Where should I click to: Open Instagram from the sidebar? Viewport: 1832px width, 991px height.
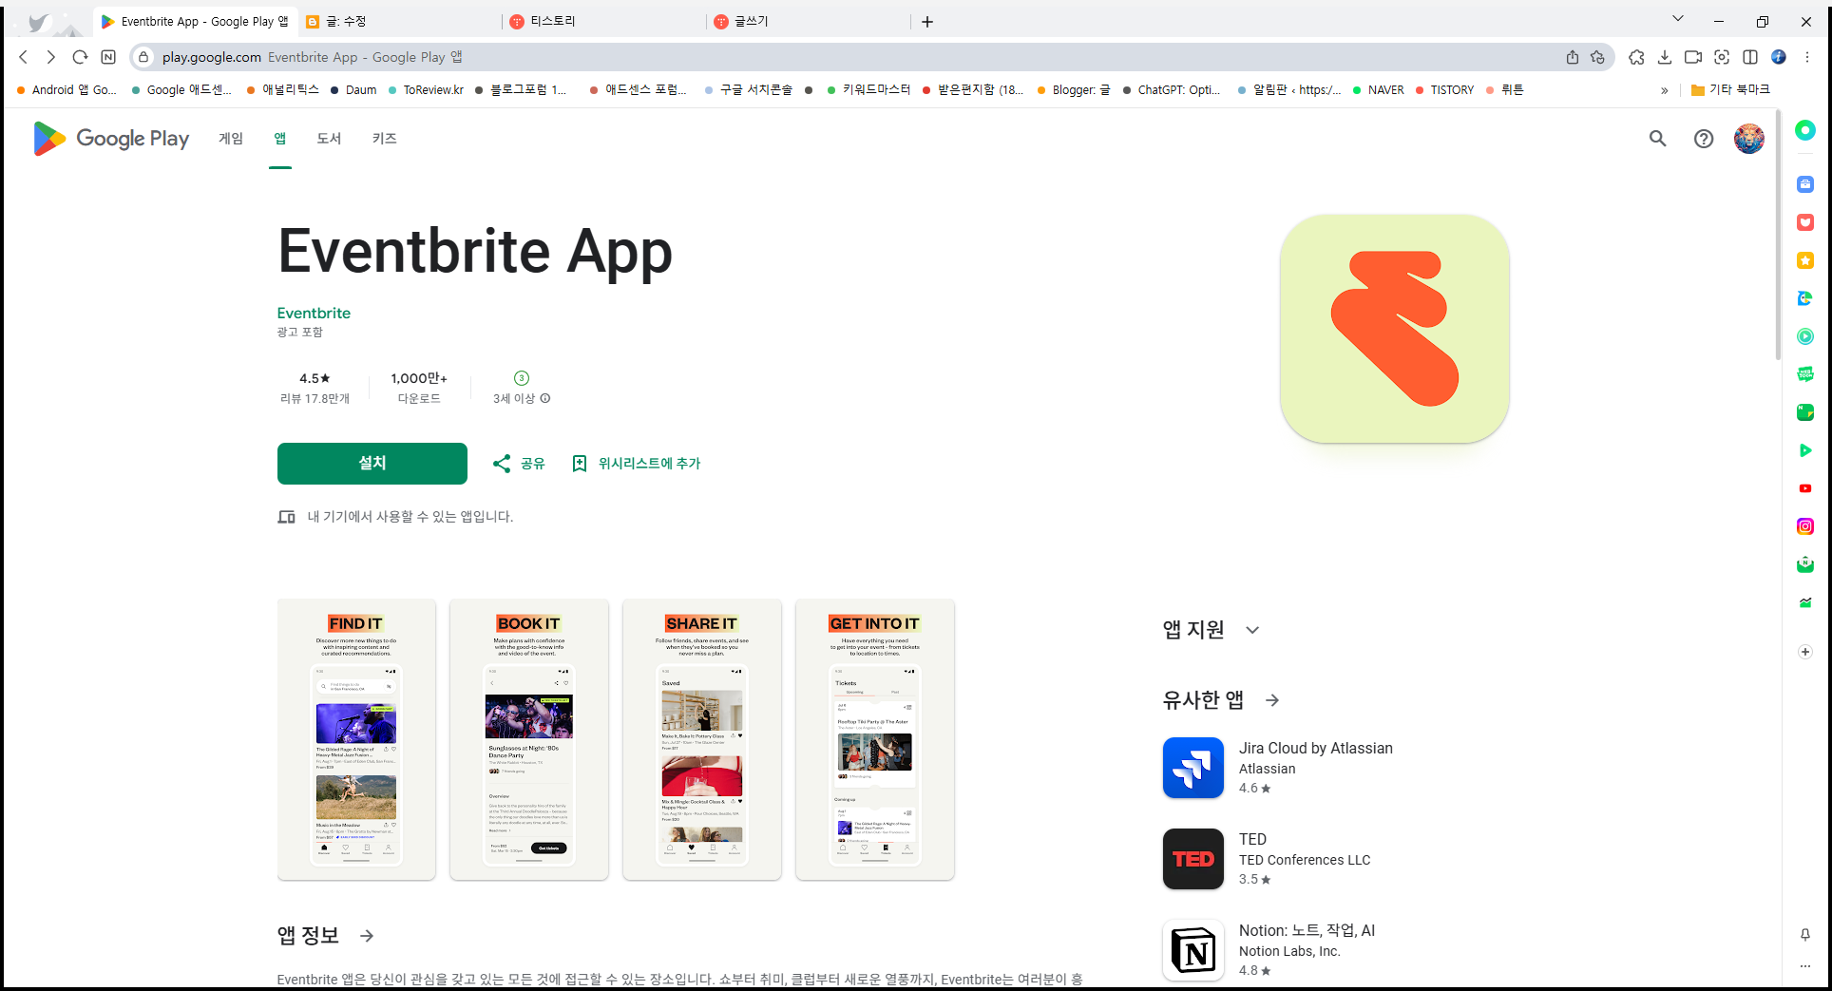1804,526
